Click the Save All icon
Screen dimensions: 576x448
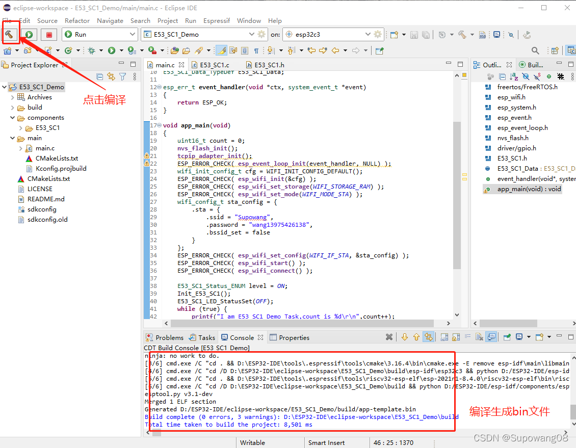(x=426, y=35)
